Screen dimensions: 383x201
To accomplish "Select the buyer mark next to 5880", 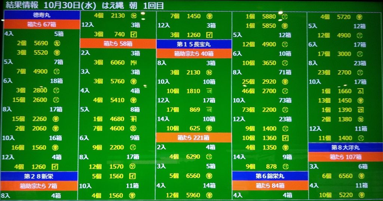I will (x=284, y=16).
